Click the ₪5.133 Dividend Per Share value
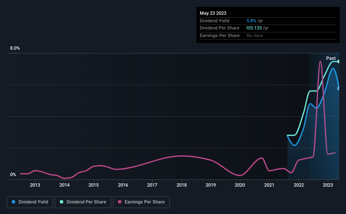346x214 pixels. (254, 28)
